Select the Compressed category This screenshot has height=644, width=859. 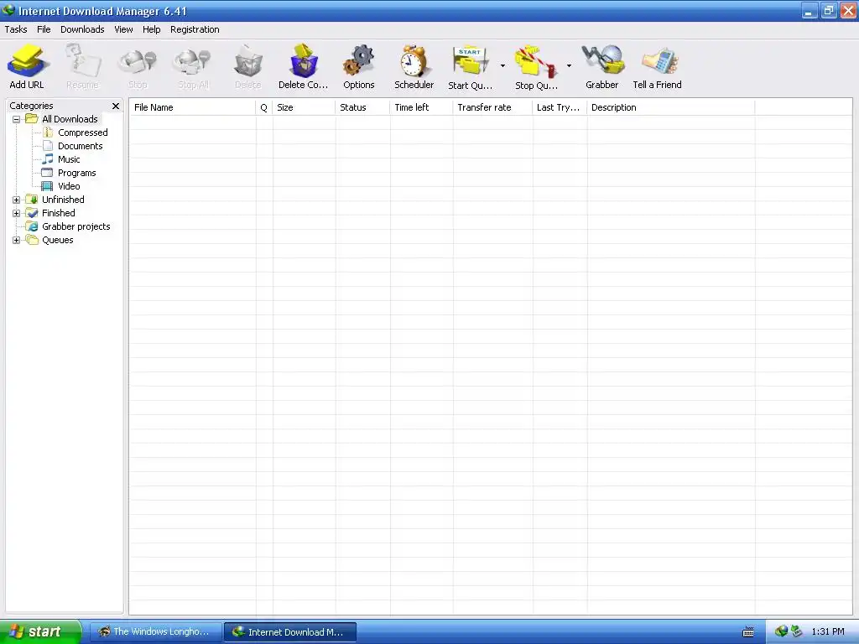83,132
